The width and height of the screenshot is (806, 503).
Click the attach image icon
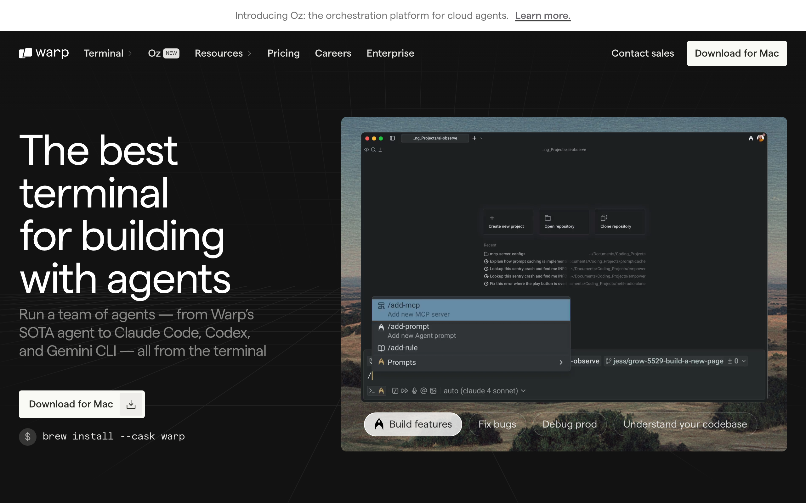433,390
